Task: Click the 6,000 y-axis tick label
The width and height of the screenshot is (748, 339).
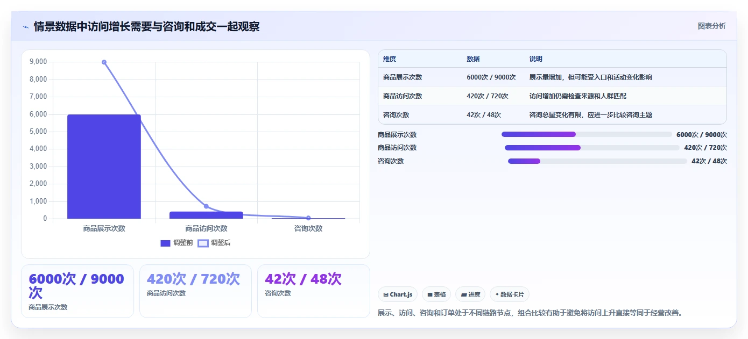Action: point(38,114)
